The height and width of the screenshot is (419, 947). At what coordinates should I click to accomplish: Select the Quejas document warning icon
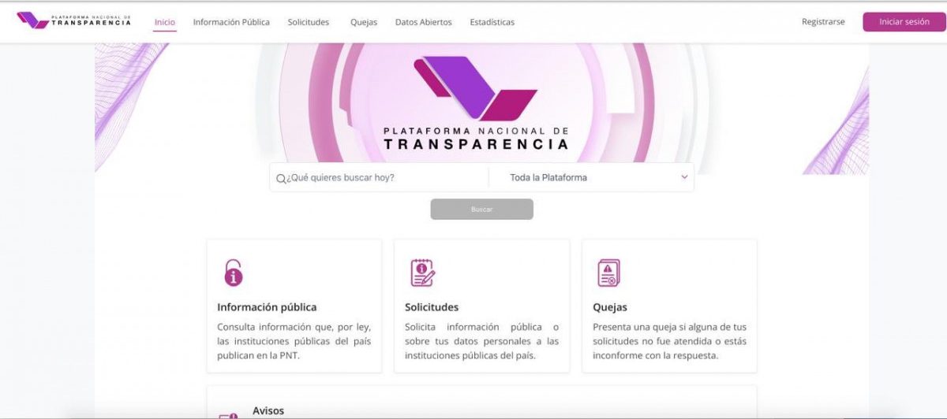608,273
